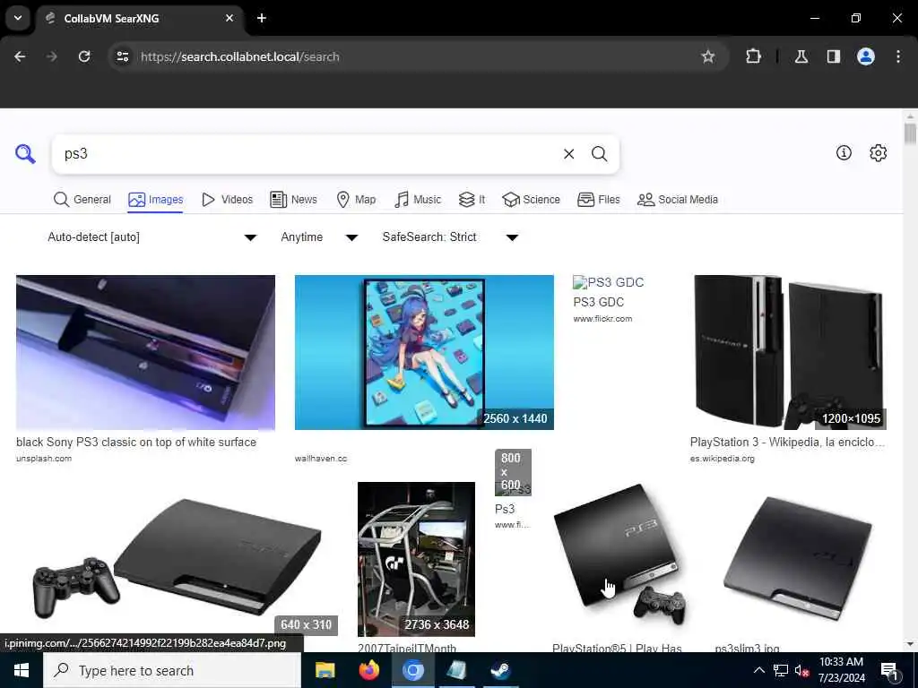Bookmark this page with star
The image size is (918, 688).
click(x=708, y=56)
